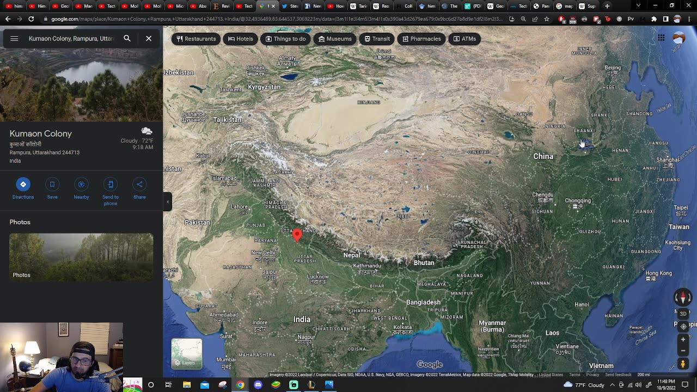Send Kumaon Colony to phone
697x392 pixels.
111,192
